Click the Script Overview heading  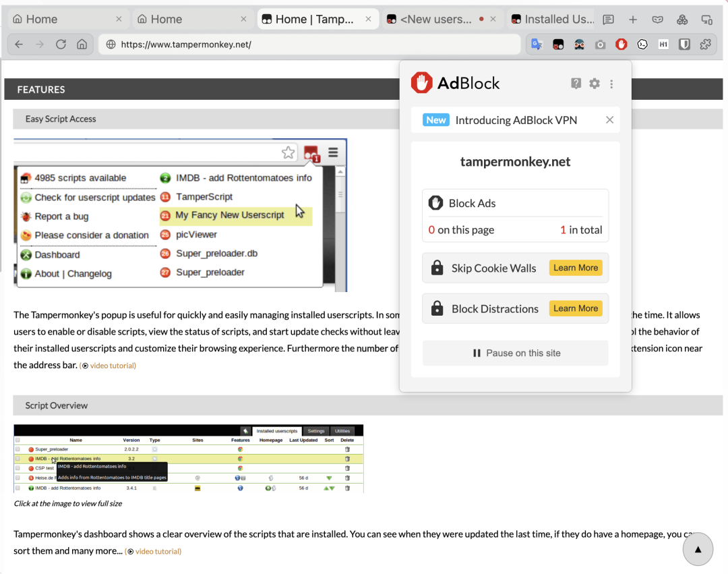(56, 405)
